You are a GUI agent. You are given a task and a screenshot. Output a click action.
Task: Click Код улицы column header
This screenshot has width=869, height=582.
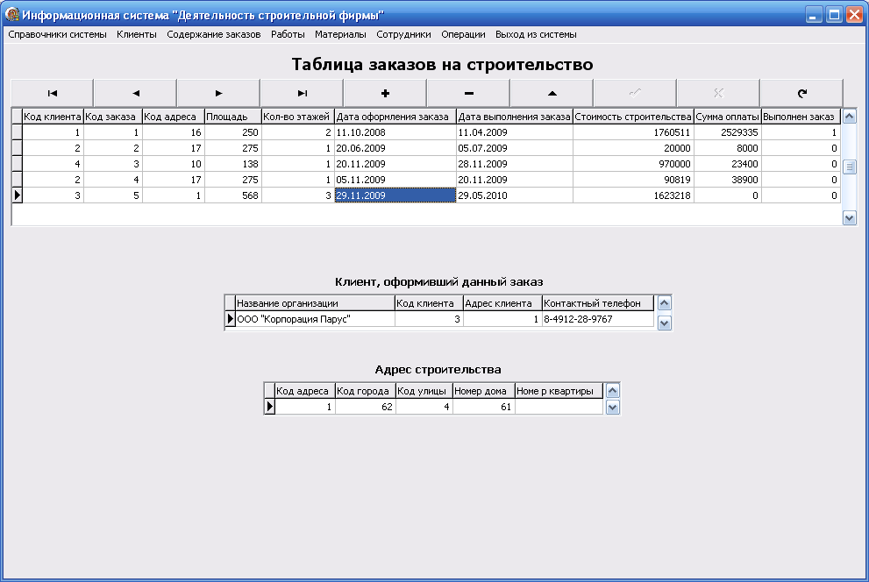click(x=424, y=391)
